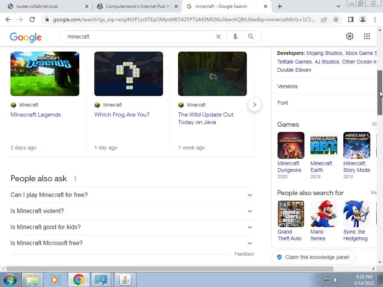Send Feedback on People also ask
Image resolution: width=383 pixels, height=287 pixels.
pyautogui.click(x=244, y=254)
